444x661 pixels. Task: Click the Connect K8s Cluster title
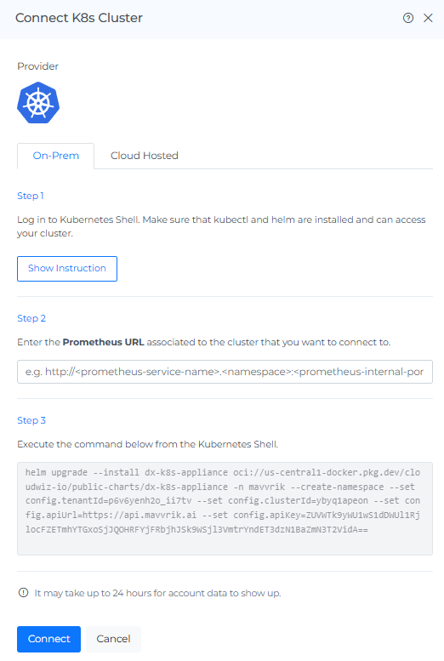point(79,18)
